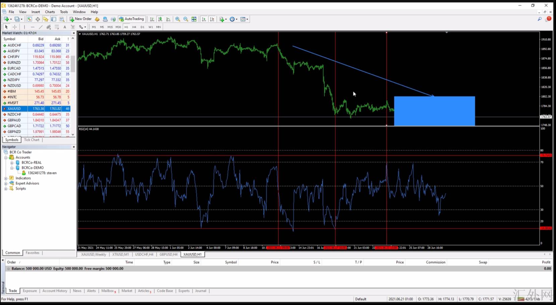The image size is (556, 305).
Task: Click the blue rectangle on the chart
Action: click(434, 111)
